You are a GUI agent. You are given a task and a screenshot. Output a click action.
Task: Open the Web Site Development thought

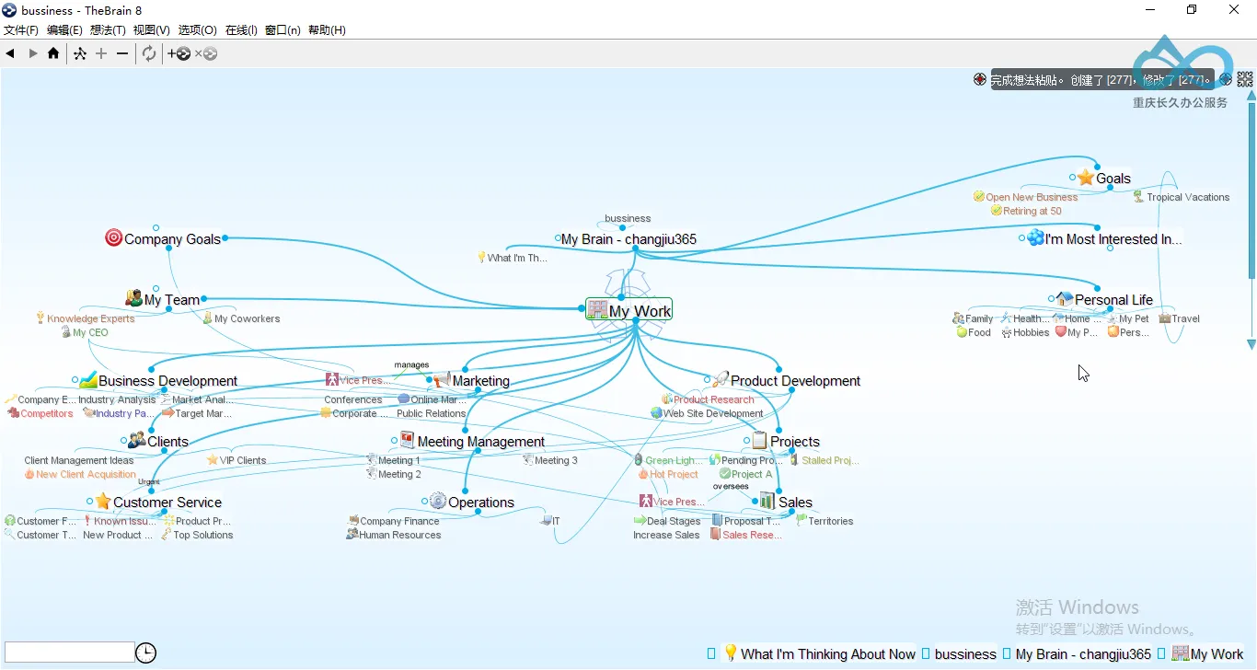pyautogui.click(x=707, y=413)
